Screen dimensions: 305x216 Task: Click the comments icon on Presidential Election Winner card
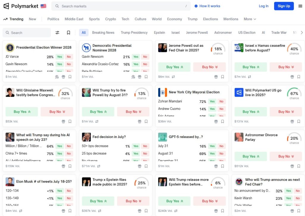(x=57, y=77)
